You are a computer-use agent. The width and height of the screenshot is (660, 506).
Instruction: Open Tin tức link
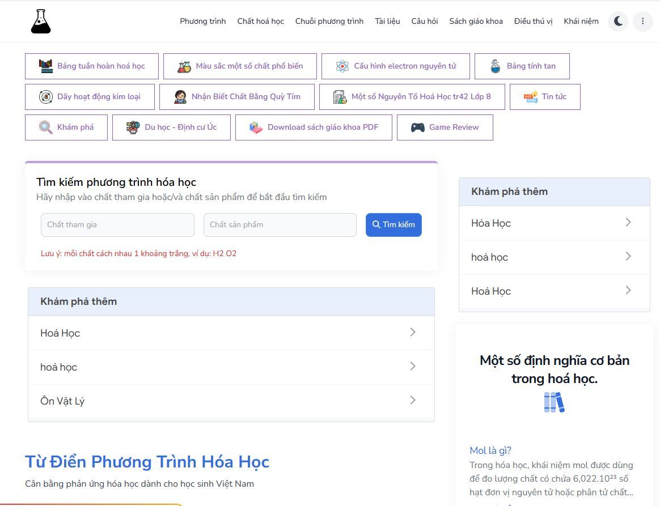coord(545,97)
